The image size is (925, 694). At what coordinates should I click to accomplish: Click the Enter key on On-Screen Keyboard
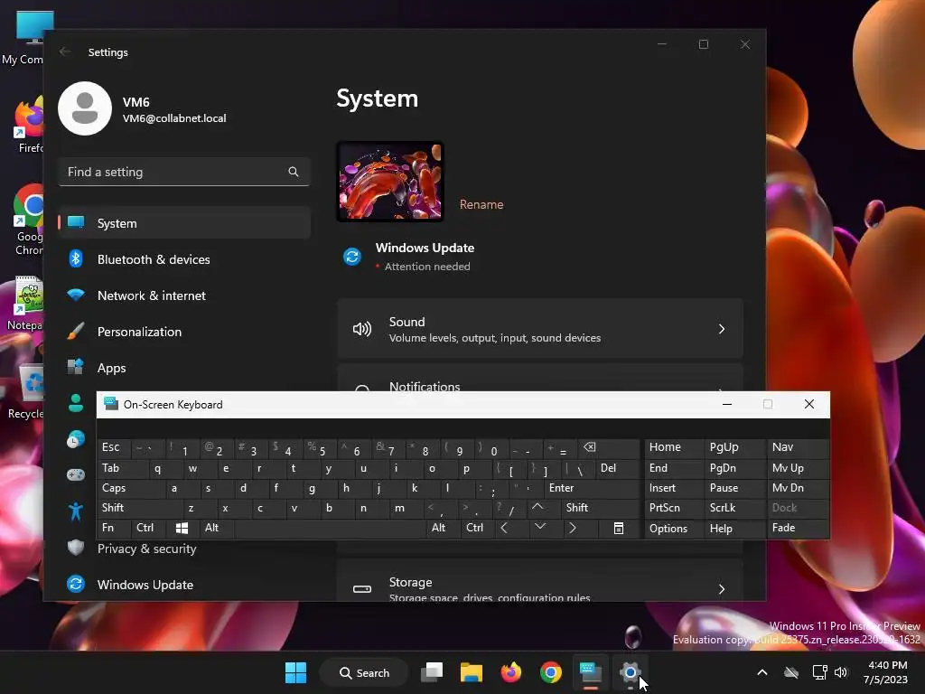(x=592, y=488)
